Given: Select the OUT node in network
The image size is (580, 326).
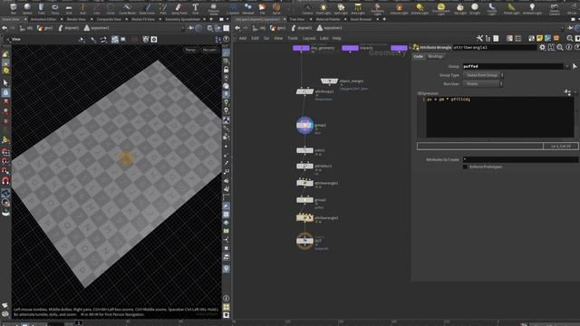Looking at the screenshot, I should click(x=304, y=241).
